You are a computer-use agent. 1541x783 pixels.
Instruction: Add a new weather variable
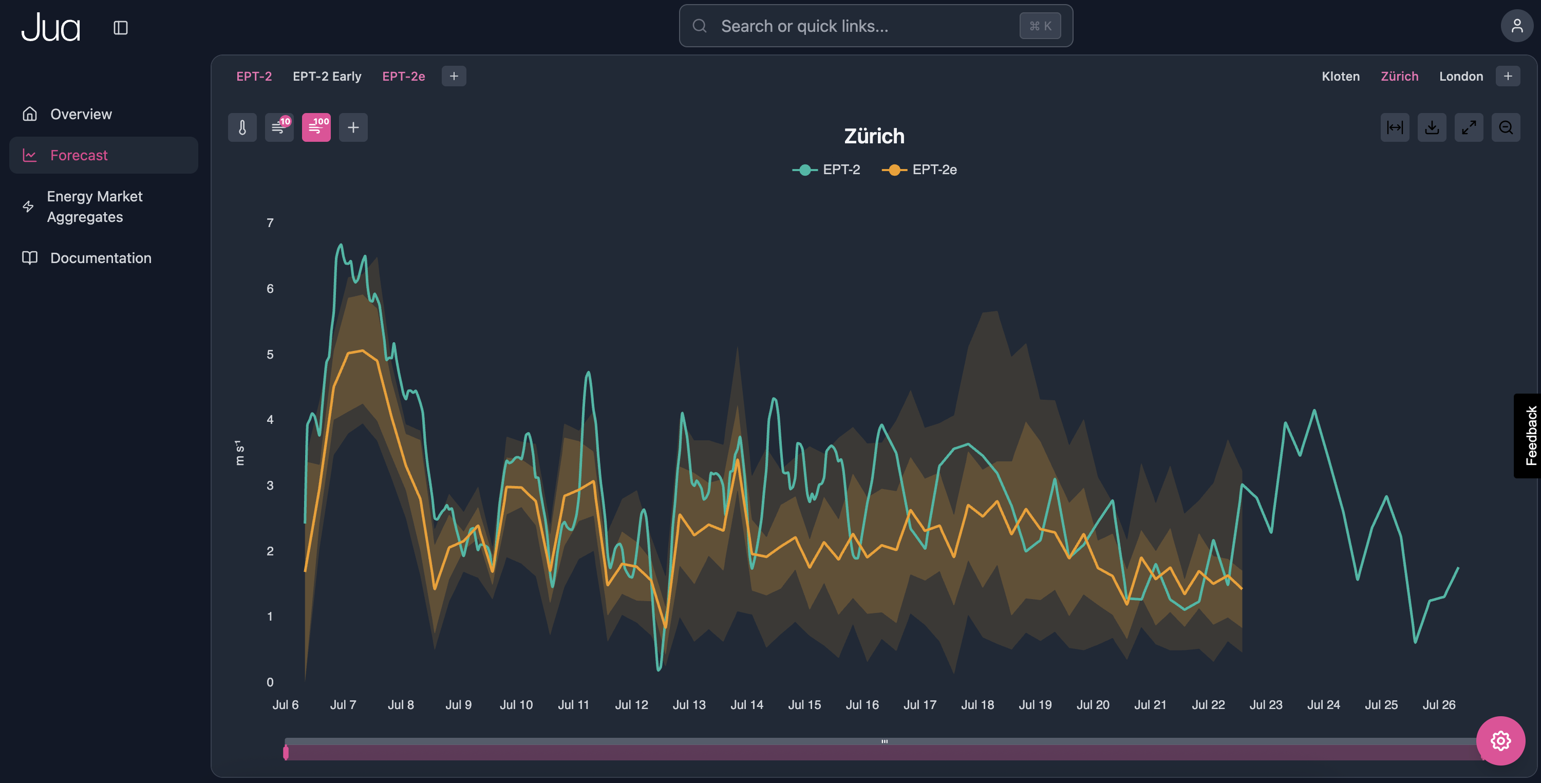(x=353, y=127)
